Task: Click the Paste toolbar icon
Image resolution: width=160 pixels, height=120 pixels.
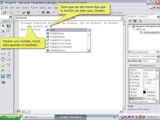Action: click(43, 12)
